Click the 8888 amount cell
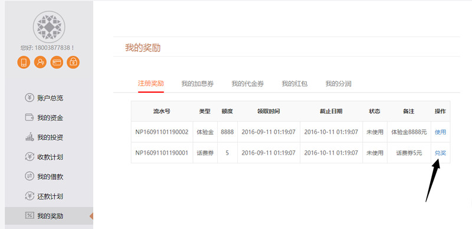472x229 pixels. (x=227, y=132)
